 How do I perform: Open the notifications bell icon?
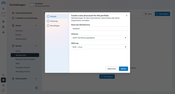4,85
